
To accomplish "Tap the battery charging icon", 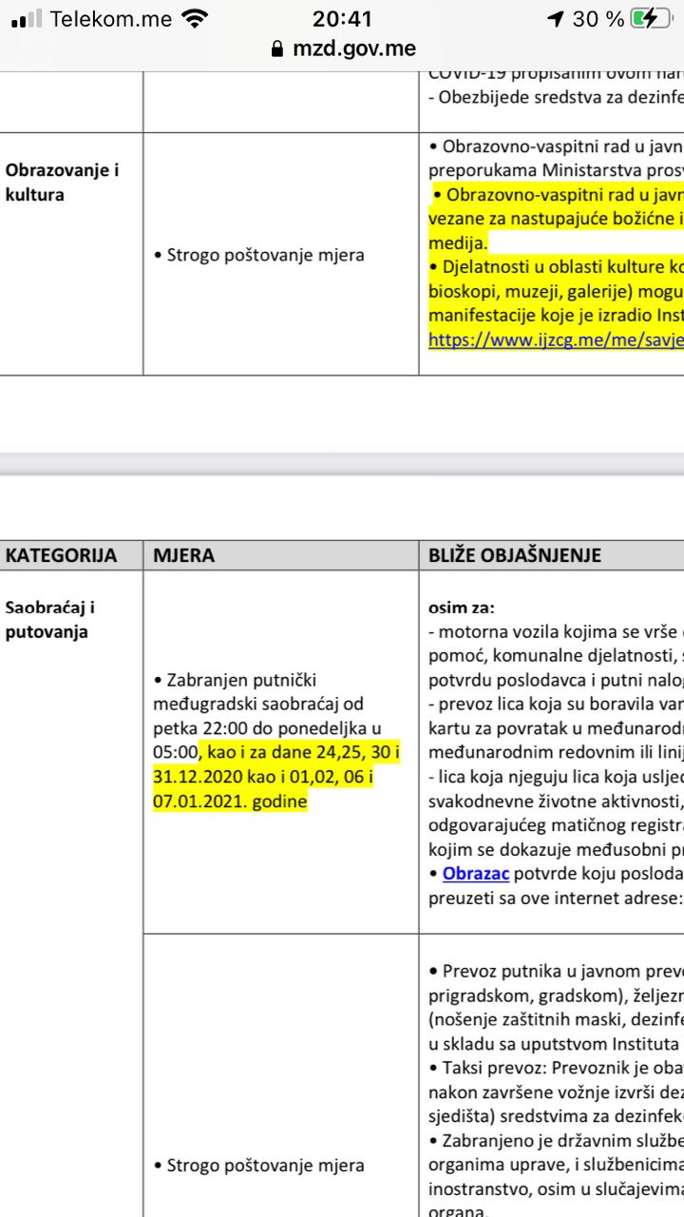I will (x=651, y=18).
